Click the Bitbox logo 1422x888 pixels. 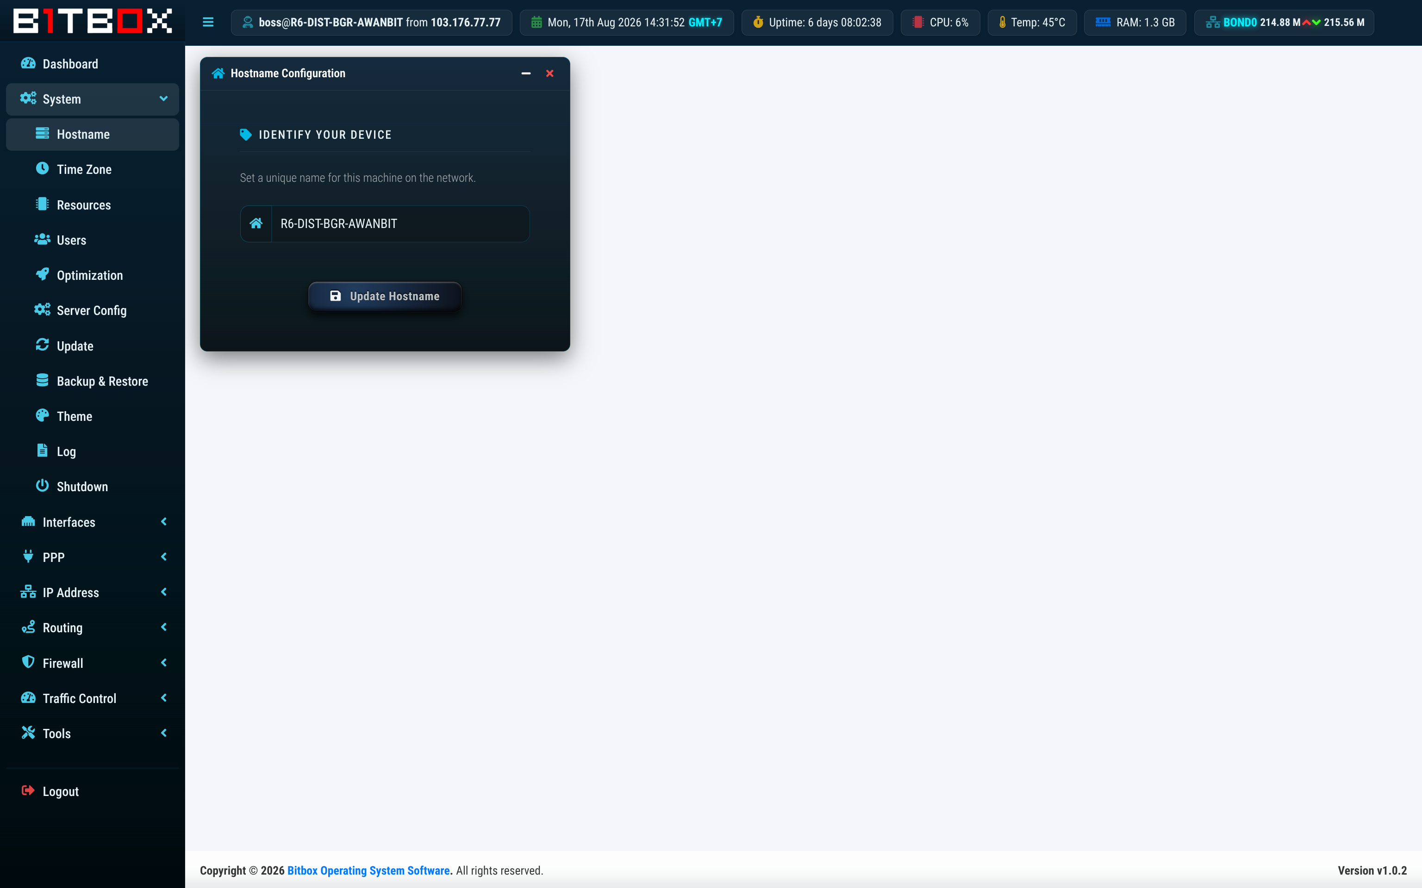92,21
